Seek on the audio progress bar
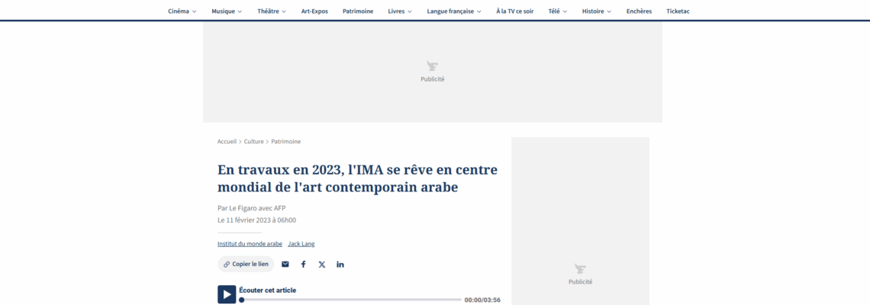 click(351, 300)
